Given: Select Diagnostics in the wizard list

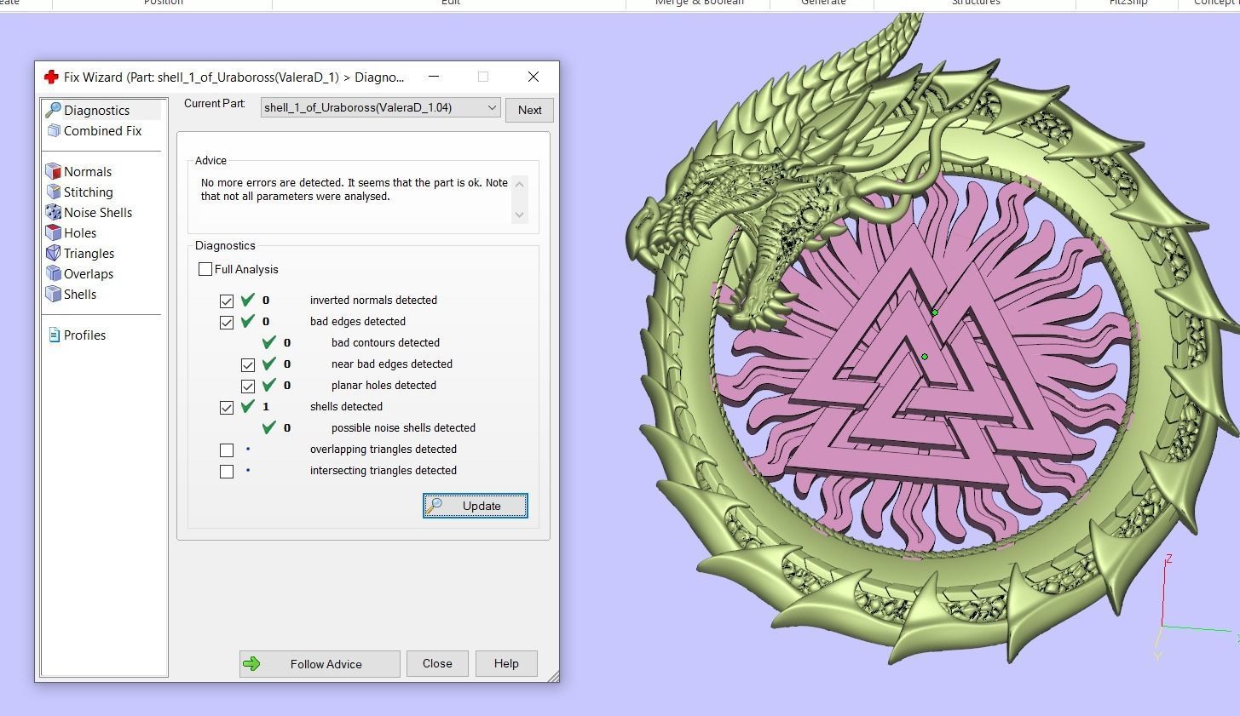Looking at the screenshot, I should tap(96, 110).
